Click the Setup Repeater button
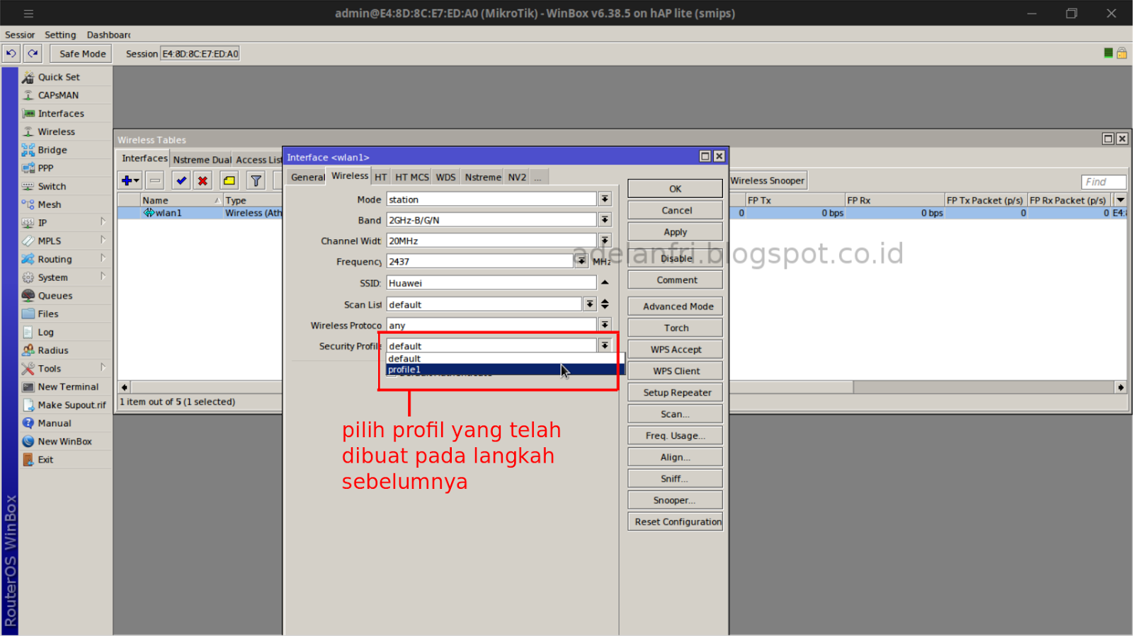This screenshot has width=1133, height=636. tap(675, 393)
